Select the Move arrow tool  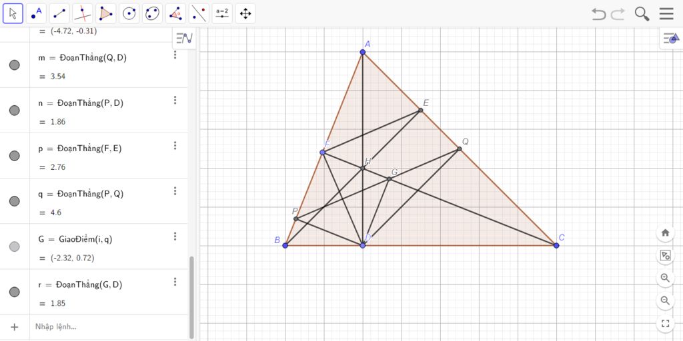tap(13, 13)
